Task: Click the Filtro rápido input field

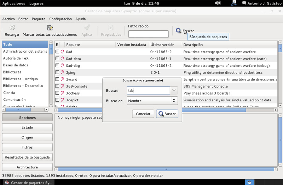Action: pyautogui.click(x=148, y=34)
